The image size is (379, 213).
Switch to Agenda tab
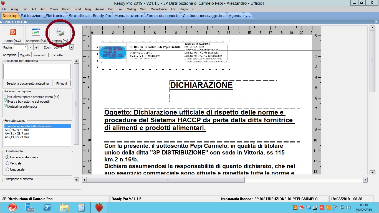click(x=236, y=16)
